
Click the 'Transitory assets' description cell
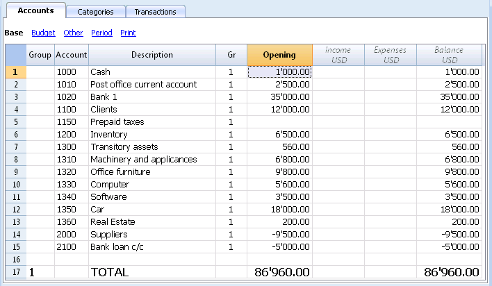click(x=152, y=147)
